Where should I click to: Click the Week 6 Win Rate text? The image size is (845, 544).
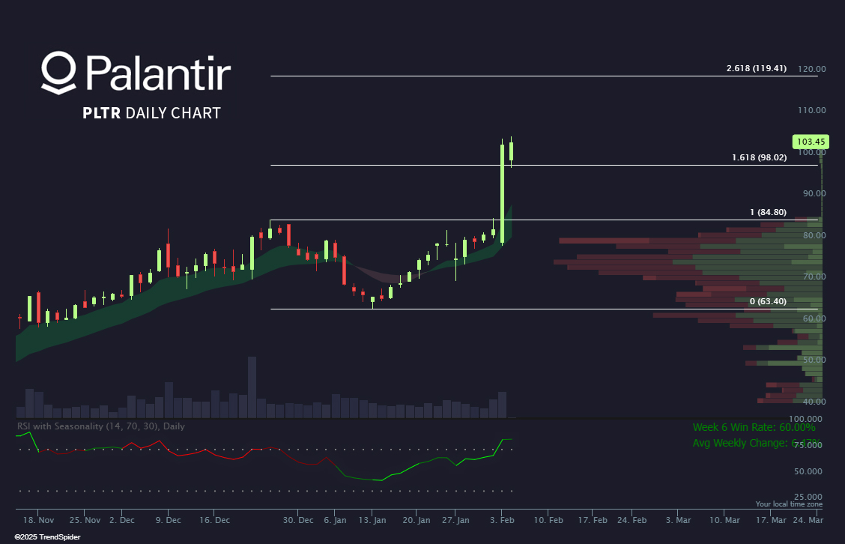tap(754, 428)
